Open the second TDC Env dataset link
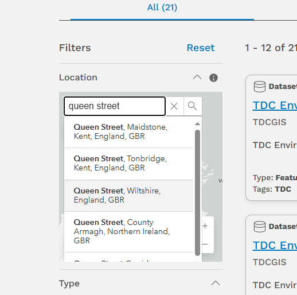The height and width of the screenshot is (295, 297). [x=275, y=246]
